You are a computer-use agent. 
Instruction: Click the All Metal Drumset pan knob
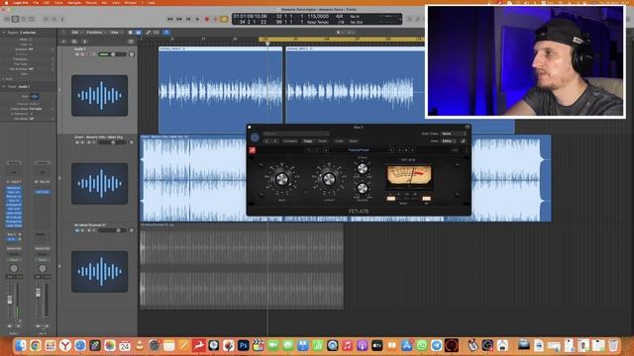[x=132, y=230]
